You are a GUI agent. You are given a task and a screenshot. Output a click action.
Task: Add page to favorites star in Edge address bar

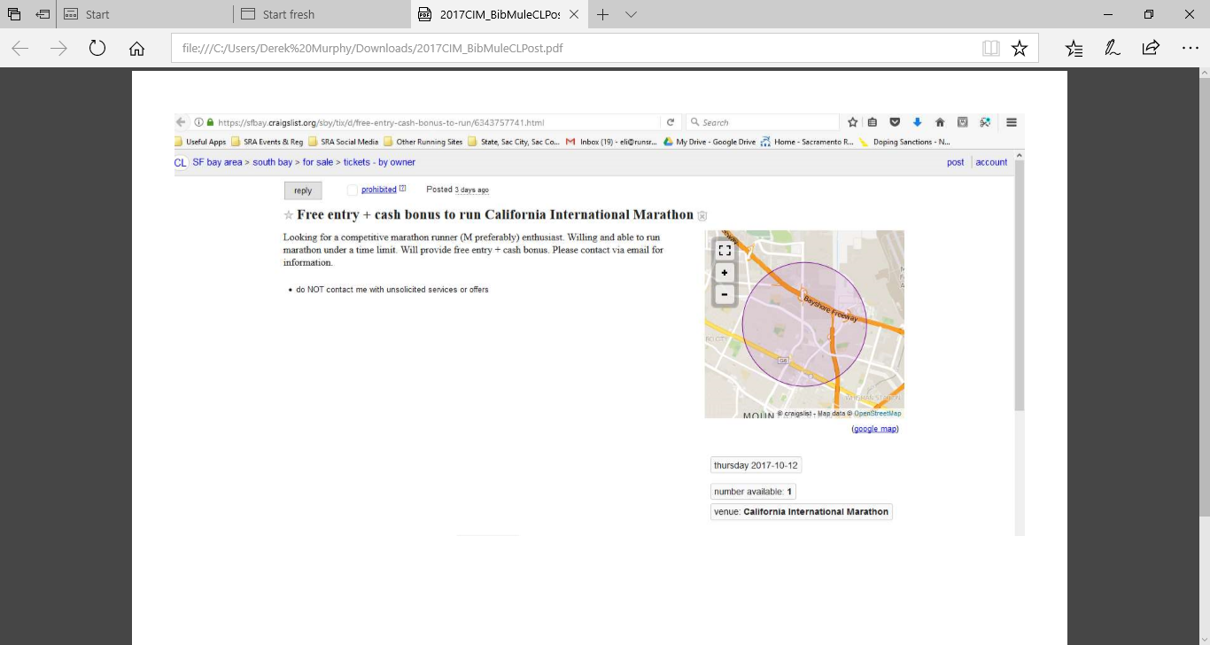click(x=1020, y=49)
